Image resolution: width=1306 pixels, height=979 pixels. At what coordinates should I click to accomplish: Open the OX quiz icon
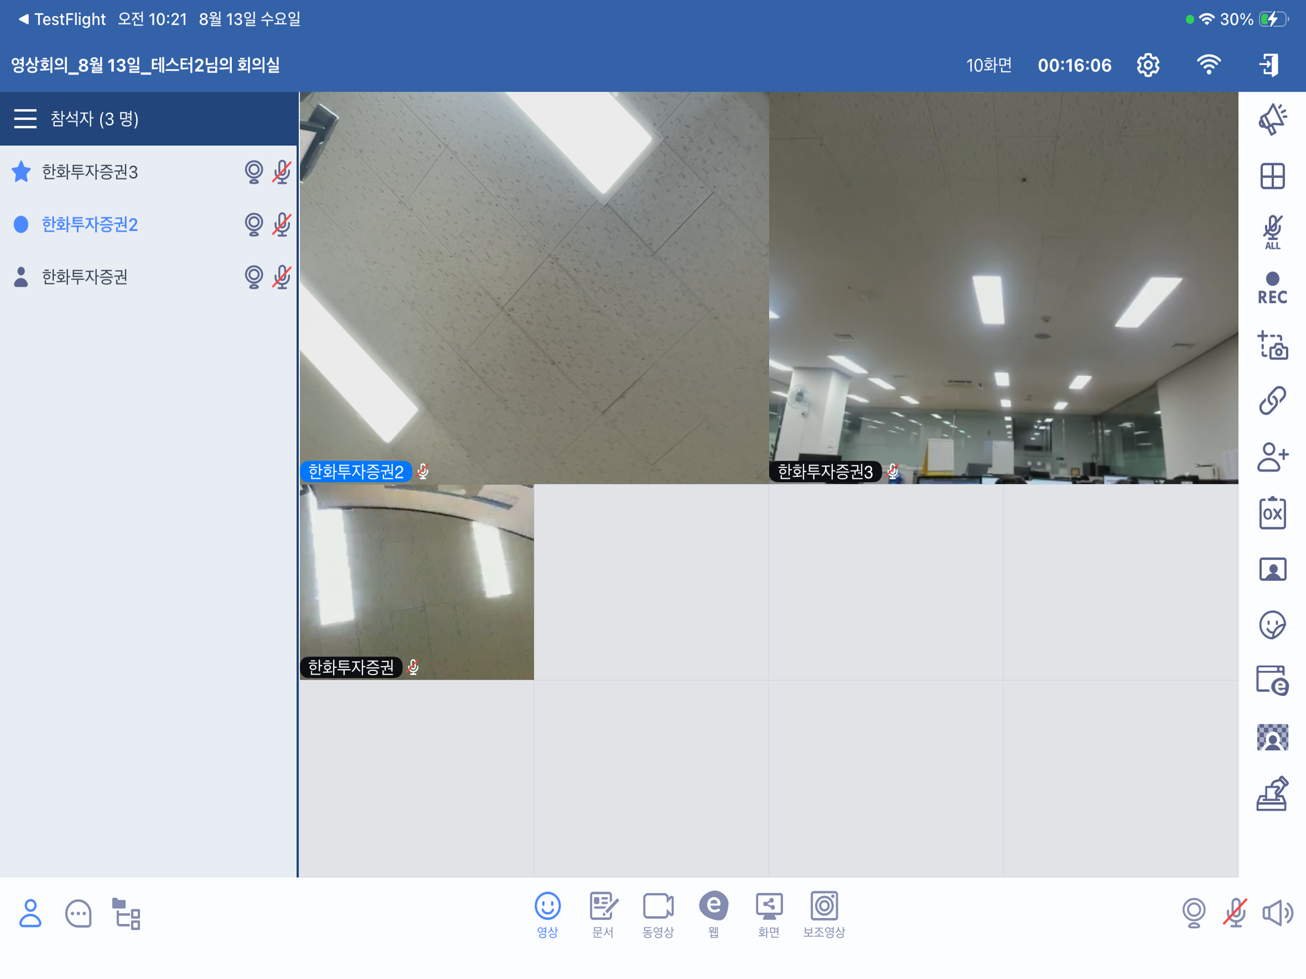tap(1273, 513)
